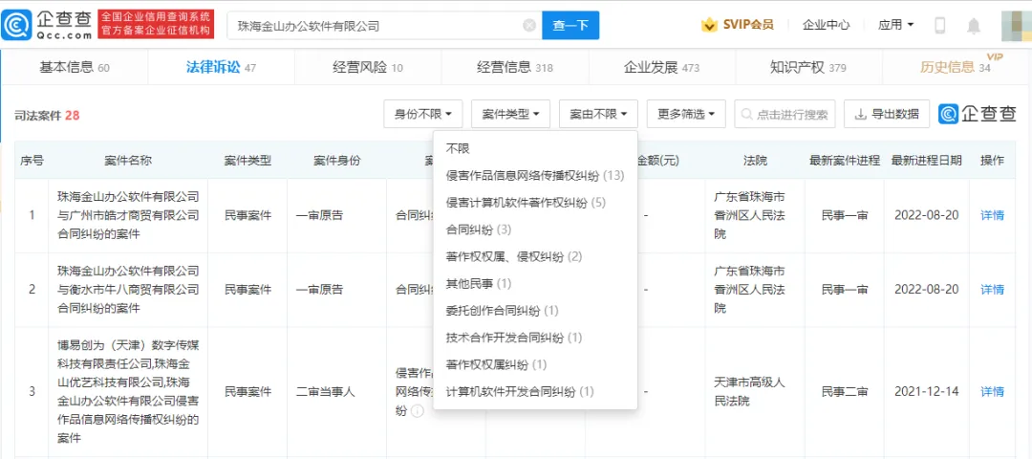Viewport: 1032px width, 459px height.
Task: Select 其他民事 (1) option
Action: [535, 284]
